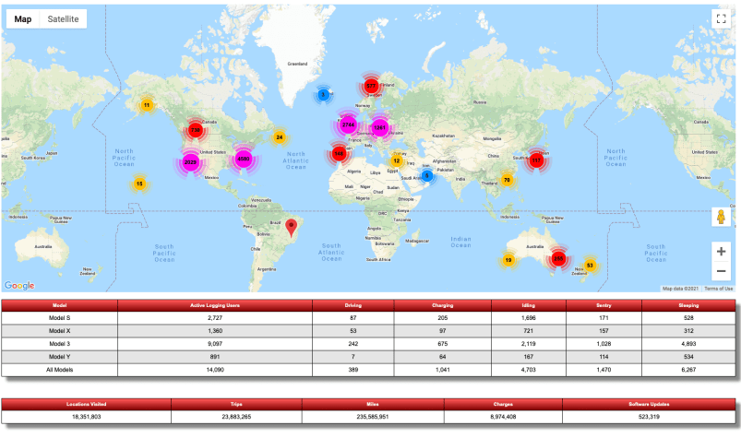Select the Model S row label
The image size is (741, 438).
click(60, 318)
